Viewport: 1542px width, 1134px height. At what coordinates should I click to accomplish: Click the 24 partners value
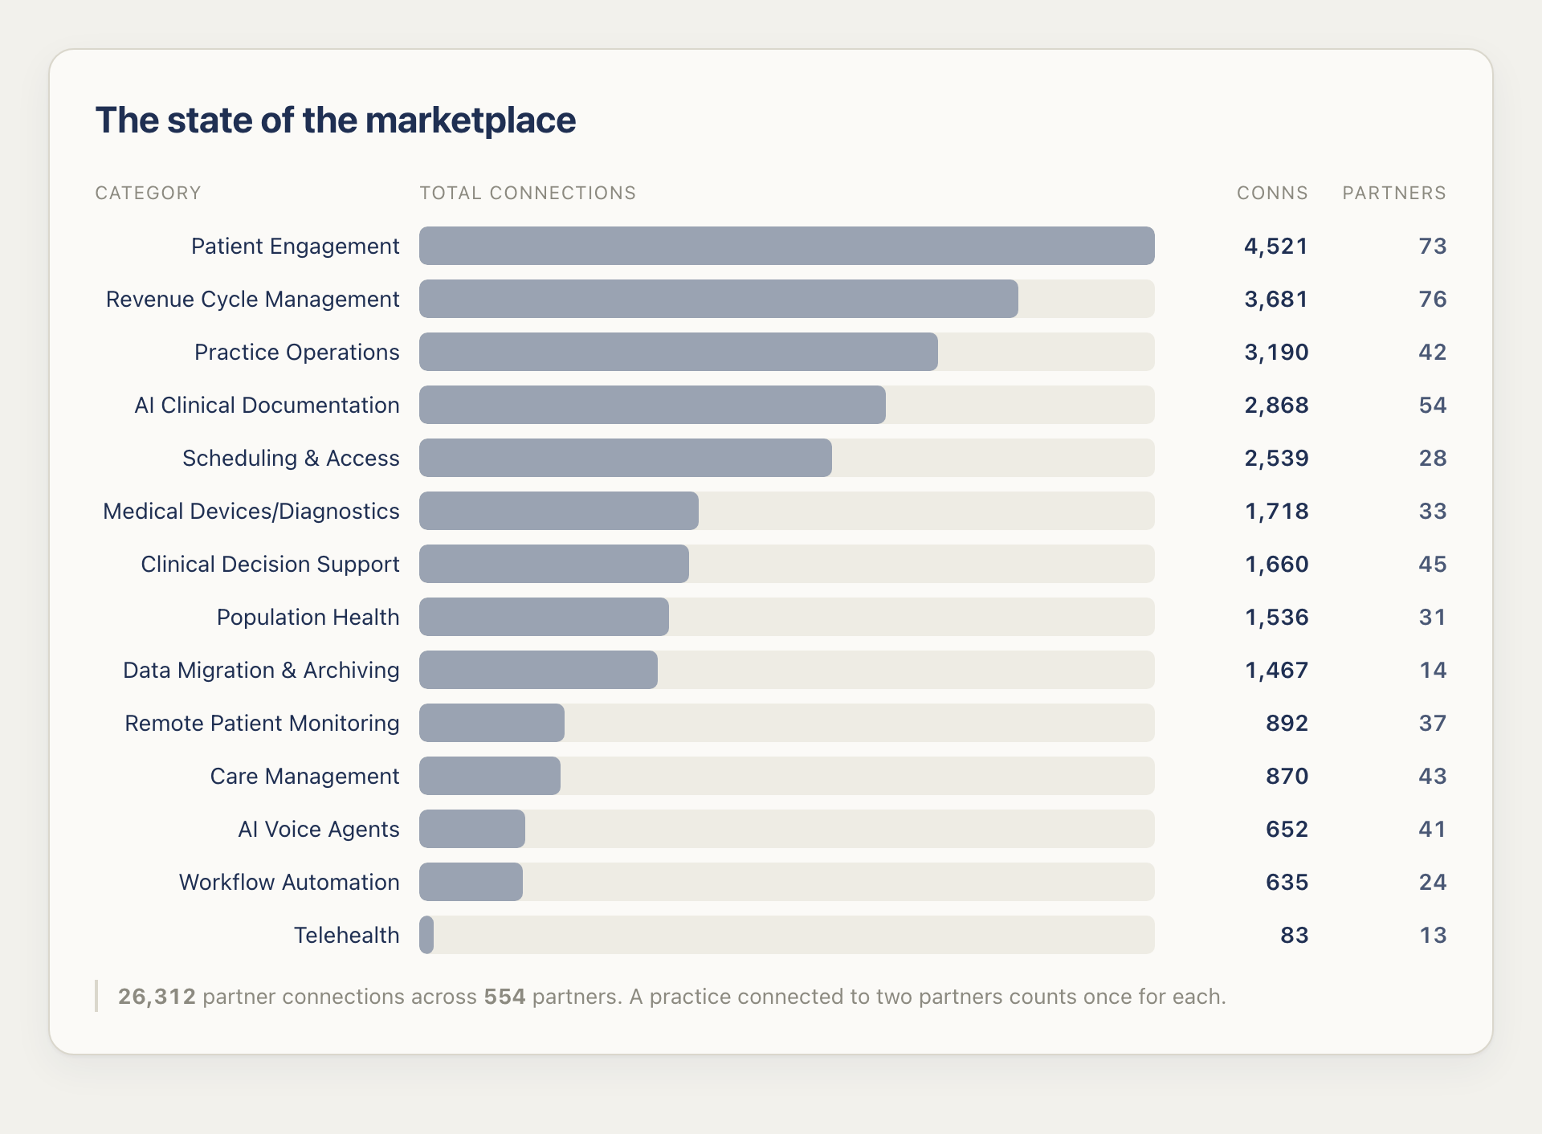1432,882
